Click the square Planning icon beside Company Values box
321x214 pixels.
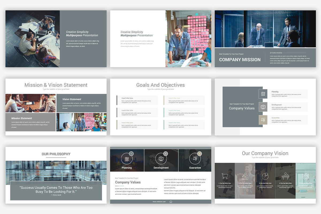click(x=263, y=94)
